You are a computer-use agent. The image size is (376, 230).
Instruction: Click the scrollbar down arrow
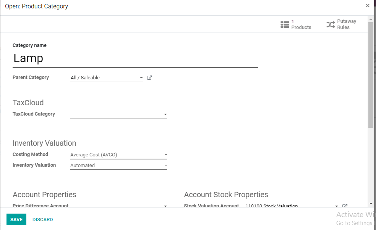click(x=371, y=204)
